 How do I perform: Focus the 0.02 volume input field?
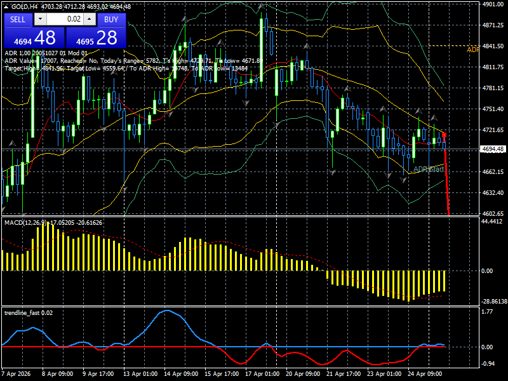65,19
